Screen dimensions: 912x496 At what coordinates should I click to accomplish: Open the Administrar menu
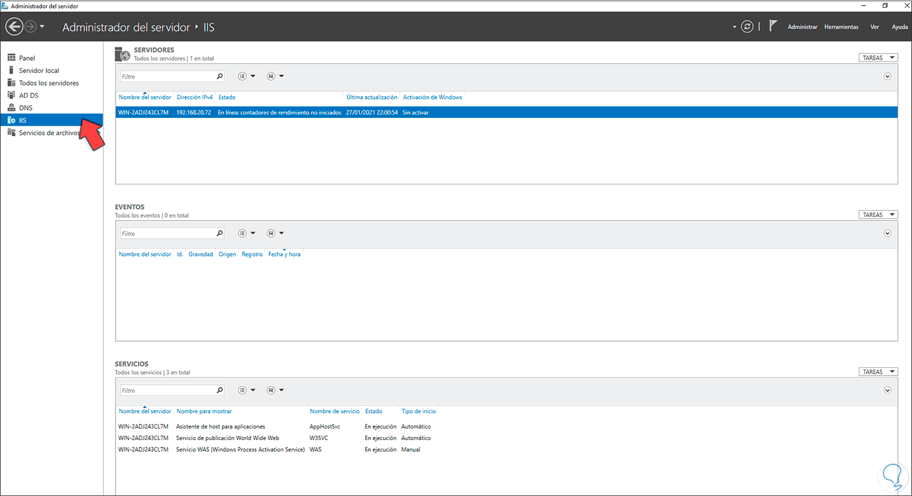[803, 27]
